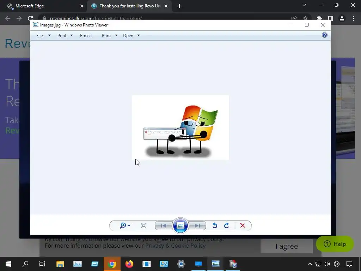Click the Photo Viewer title bar app icon
This screenshot has height=271, width=361.
[36, 25]
